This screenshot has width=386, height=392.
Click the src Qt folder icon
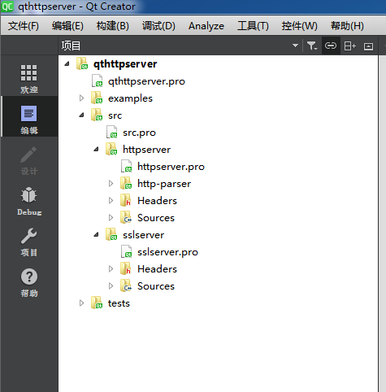[97, 115]
